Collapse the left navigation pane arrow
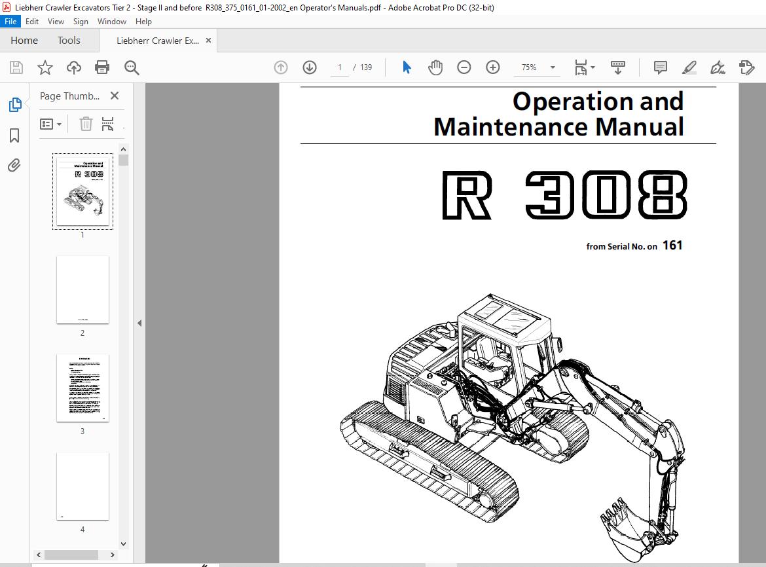 (x=139, y=323)
